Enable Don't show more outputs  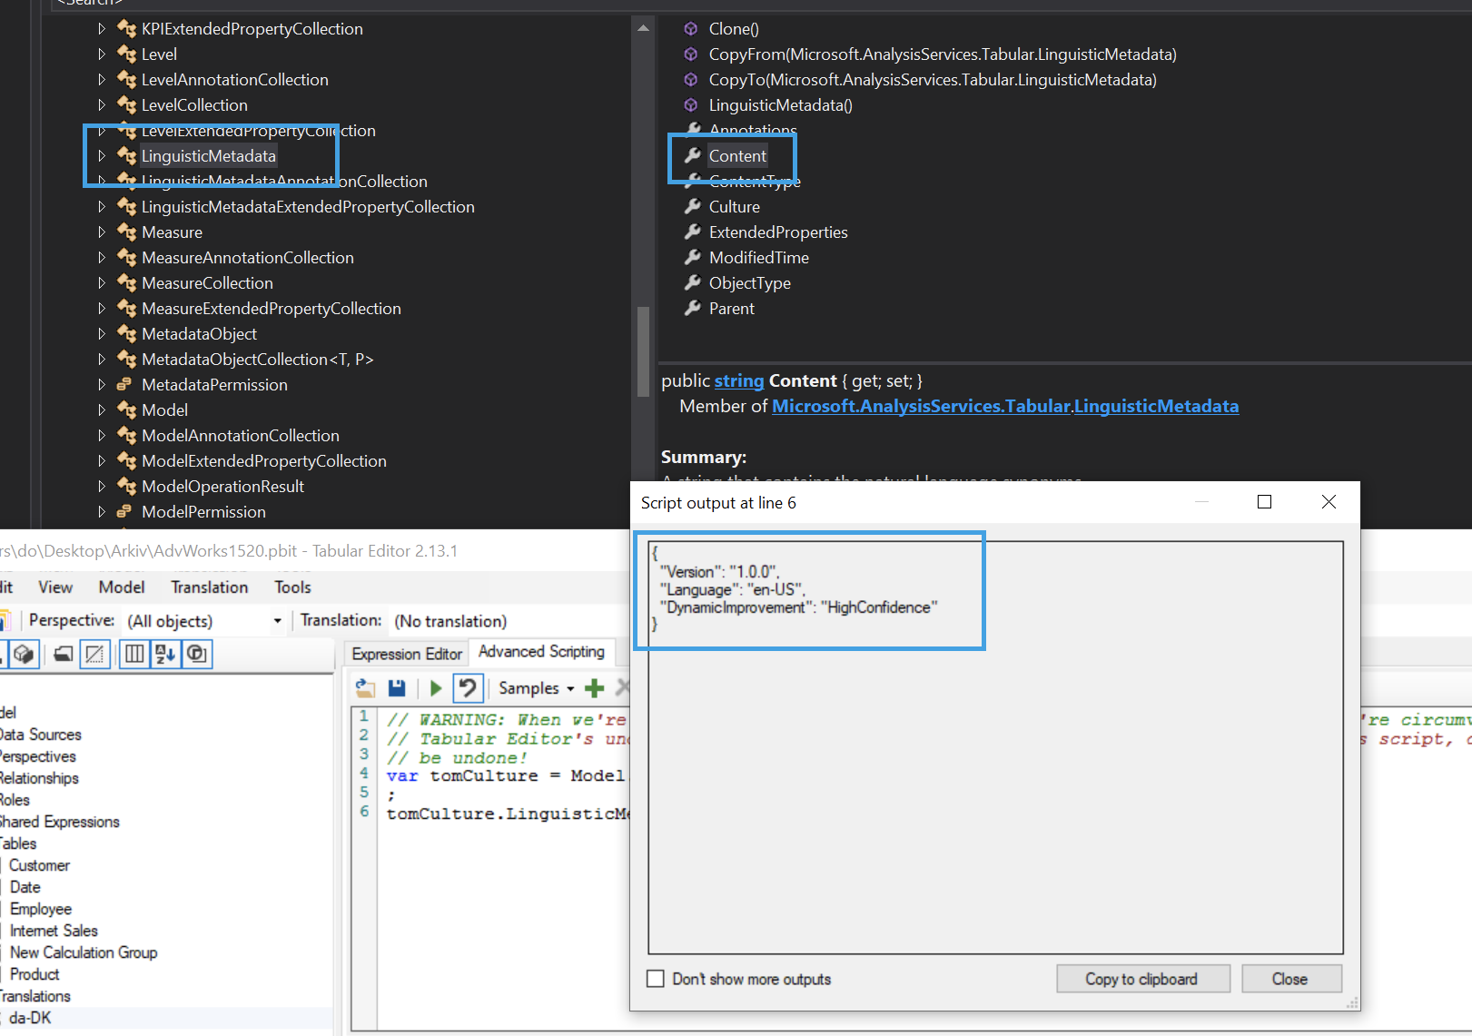coord(656,979)
